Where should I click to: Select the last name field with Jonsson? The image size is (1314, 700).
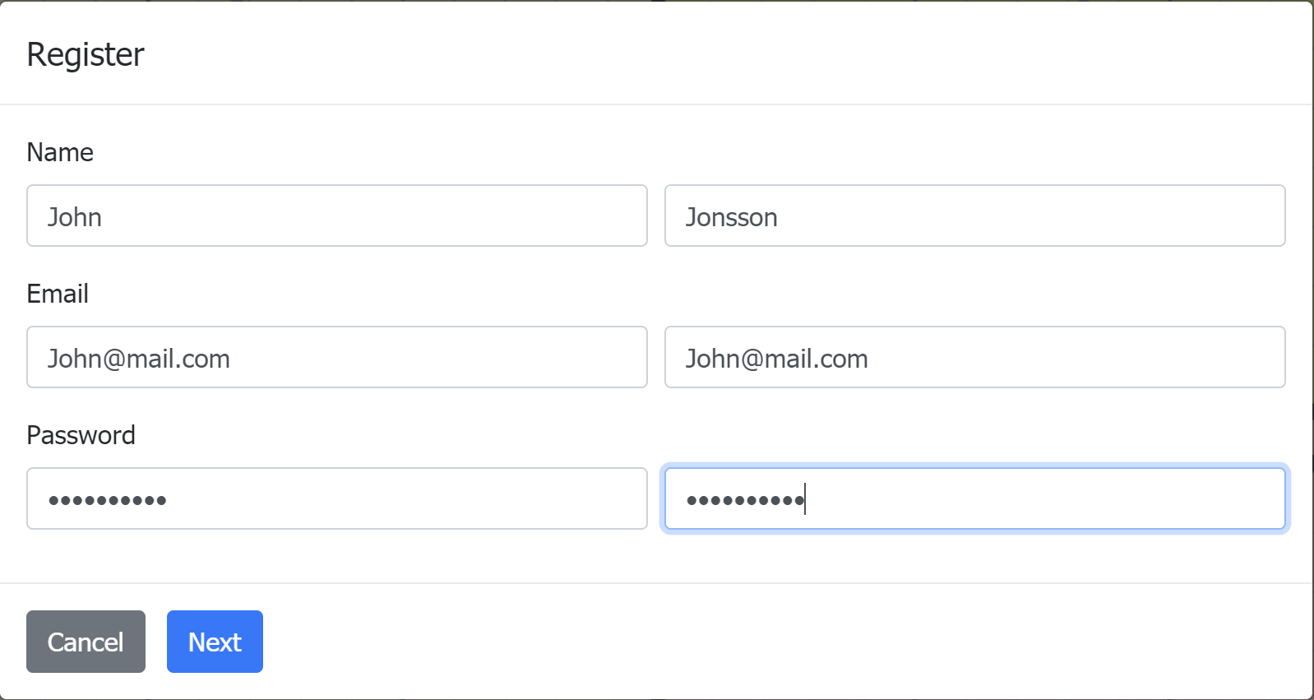975,216
